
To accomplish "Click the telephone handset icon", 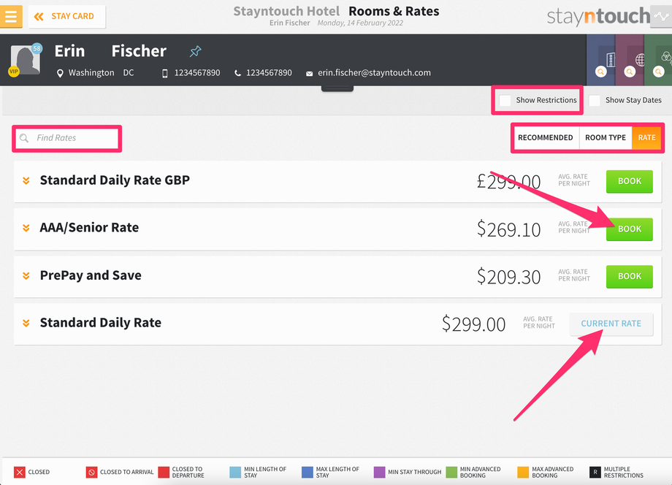I will [x=237, y=73].
